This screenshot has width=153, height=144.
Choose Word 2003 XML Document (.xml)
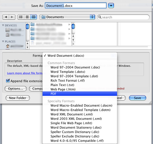80,119
